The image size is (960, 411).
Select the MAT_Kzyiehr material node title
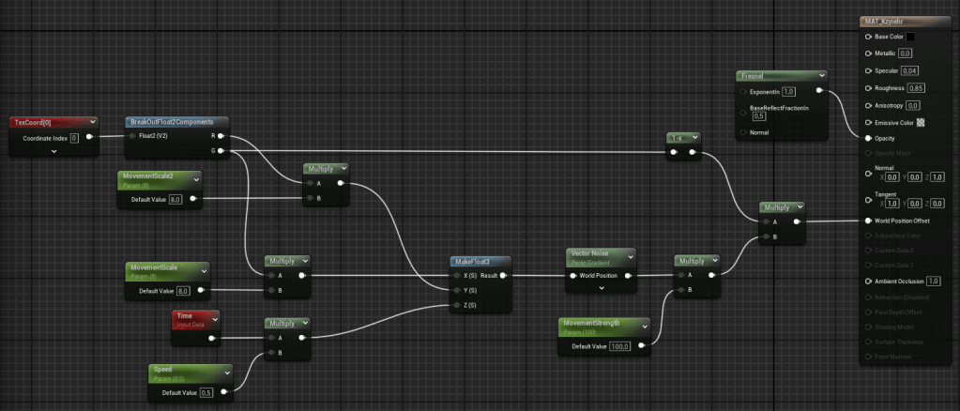tap(894, 22)
